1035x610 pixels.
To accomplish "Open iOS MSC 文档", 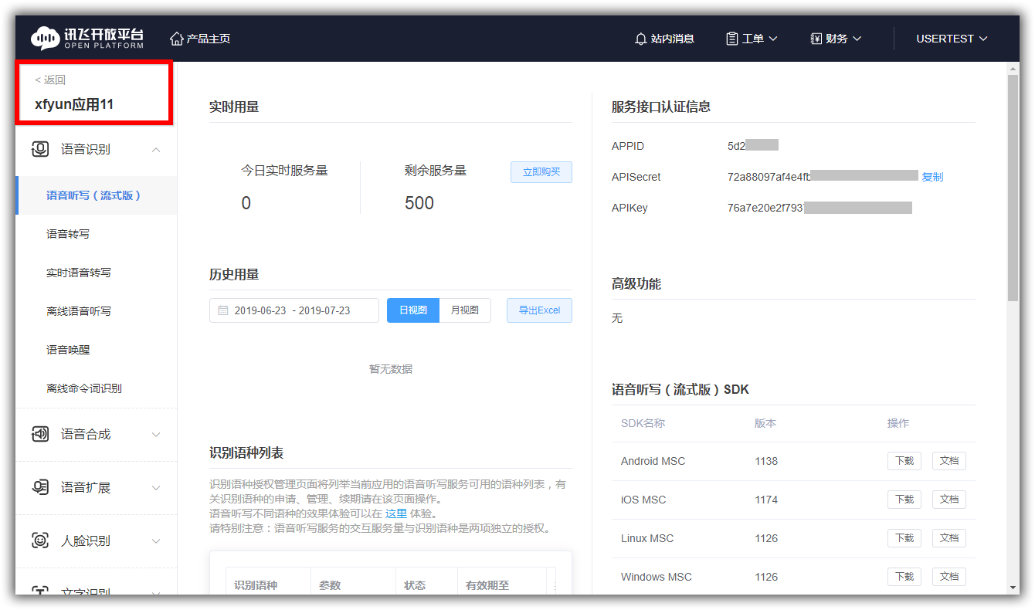I will click(x=949, y=500).
